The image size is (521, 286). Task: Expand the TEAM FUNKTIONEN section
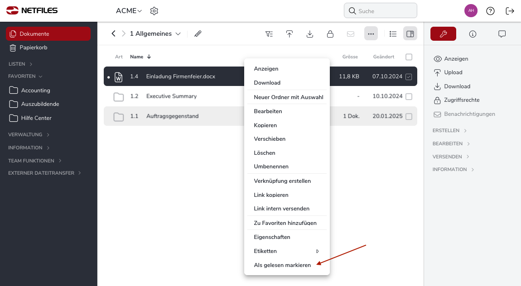tap(35, 161)
